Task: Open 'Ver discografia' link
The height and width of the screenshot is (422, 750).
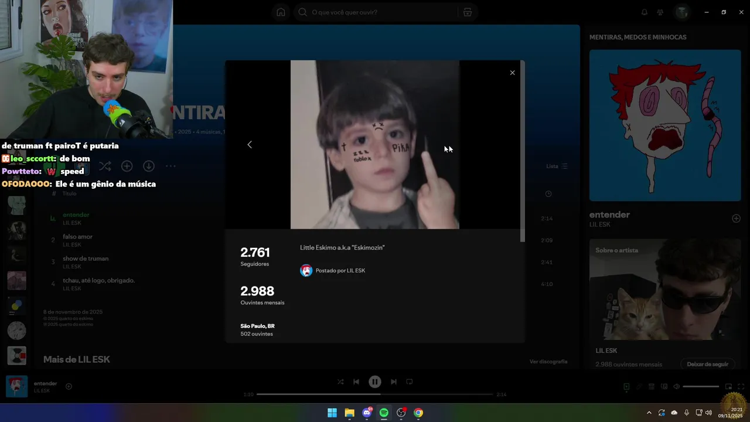Action: tap(548, 362)
